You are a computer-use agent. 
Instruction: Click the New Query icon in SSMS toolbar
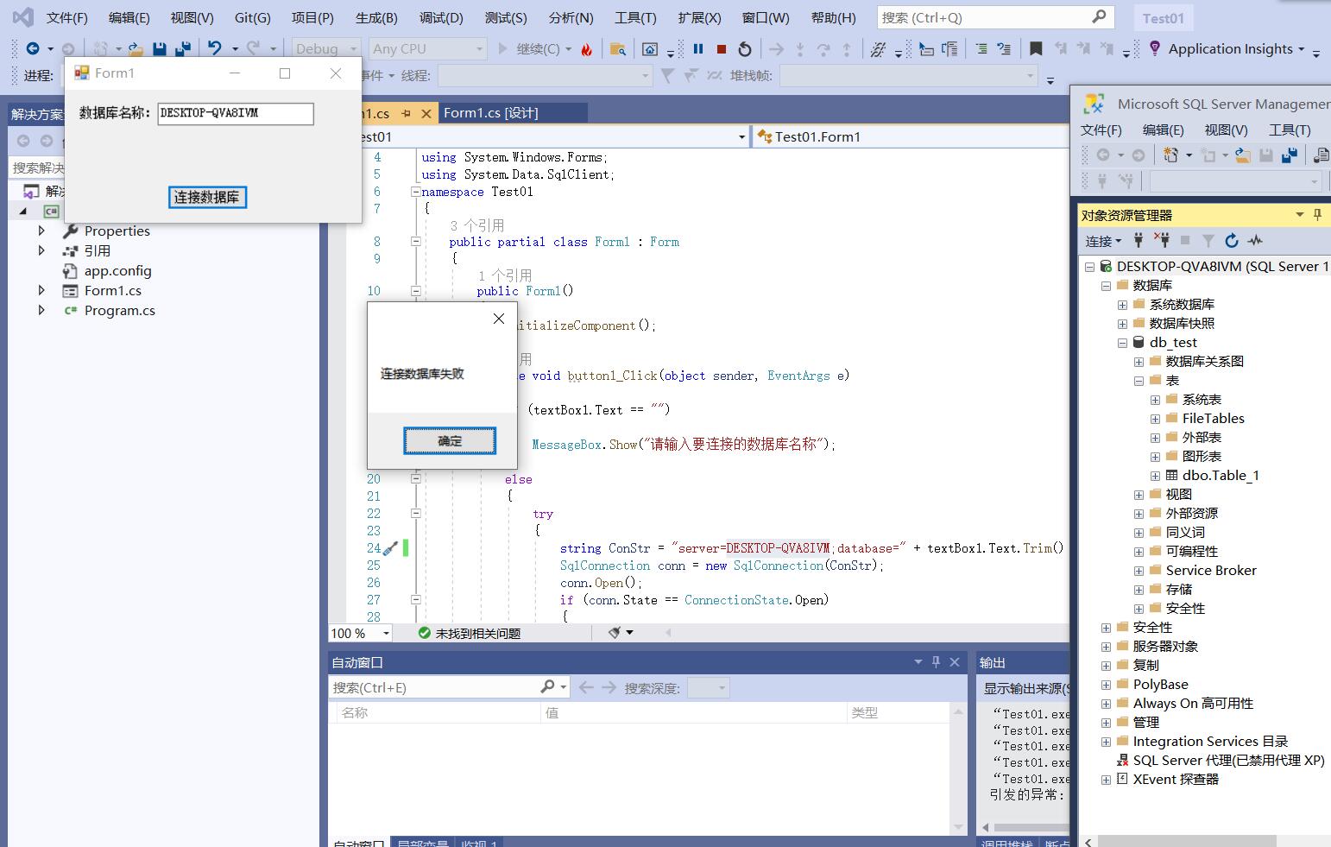click(1170, 155)
